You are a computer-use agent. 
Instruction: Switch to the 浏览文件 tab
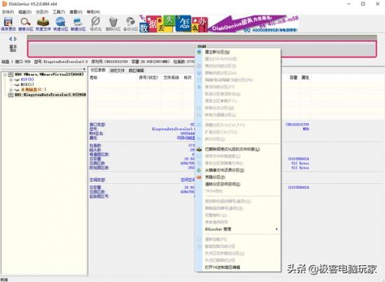pos(117,71)
